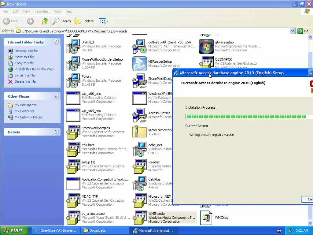Click the CalcPlus installer icon
Screen dimensions: 313x235
(x=140, y=184)
